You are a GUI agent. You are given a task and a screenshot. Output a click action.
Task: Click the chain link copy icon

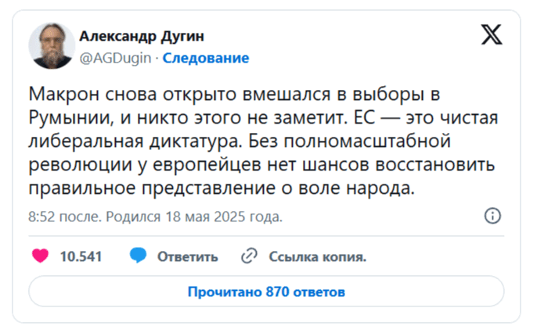pos(250,256)
